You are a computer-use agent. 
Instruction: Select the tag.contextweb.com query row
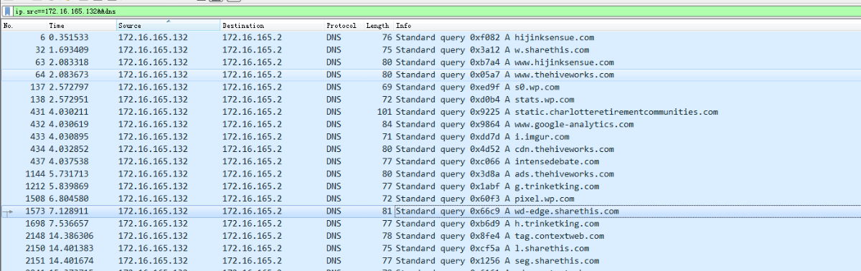430,236
